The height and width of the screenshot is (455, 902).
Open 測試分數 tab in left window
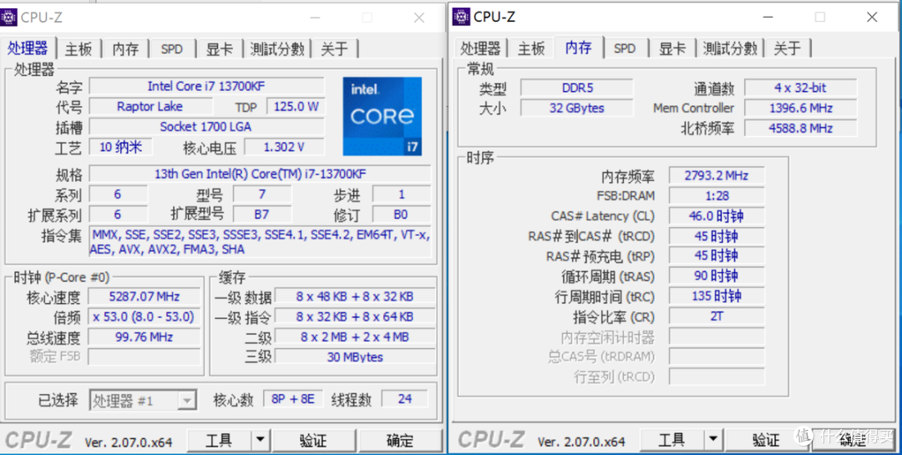point(277,49)
